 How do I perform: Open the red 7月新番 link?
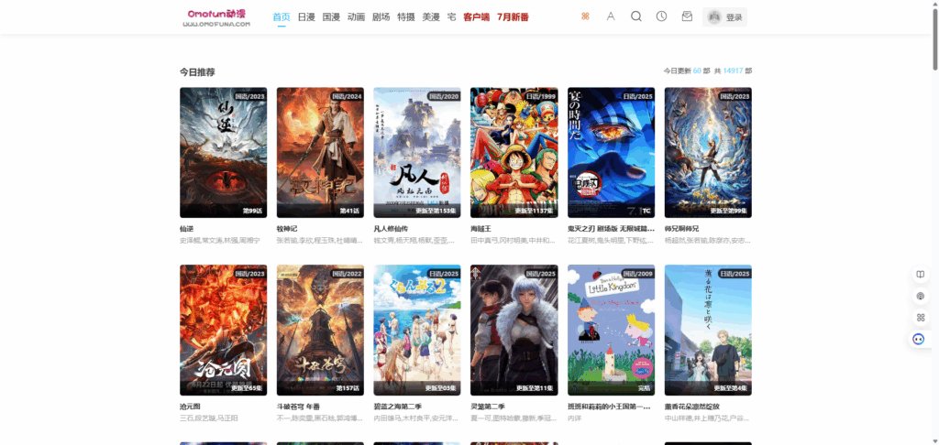point(513,17)
